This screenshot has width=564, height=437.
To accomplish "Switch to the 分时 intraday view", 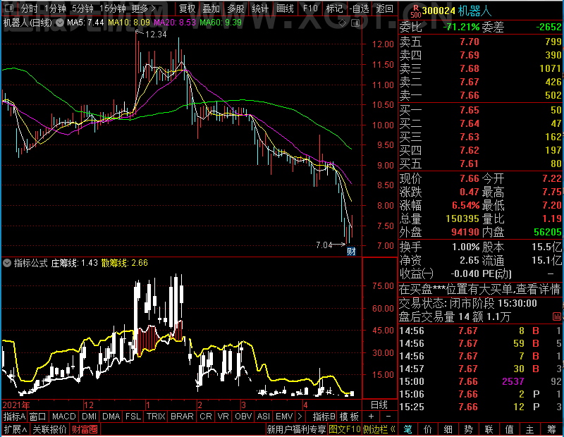I will pos(29,8).
